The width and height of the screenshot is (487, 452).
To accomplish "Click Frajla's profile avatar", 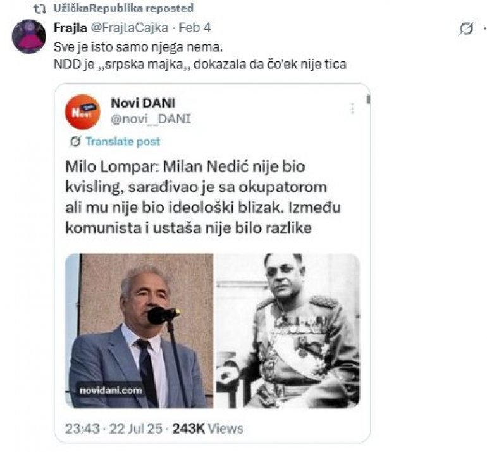I will point(29,37).
